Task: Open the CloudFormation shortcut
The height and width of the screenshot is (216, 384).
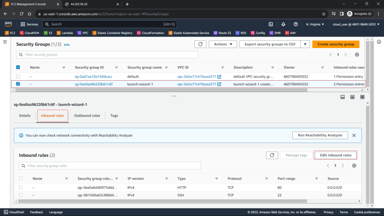Action: click(x=150, y=33)
